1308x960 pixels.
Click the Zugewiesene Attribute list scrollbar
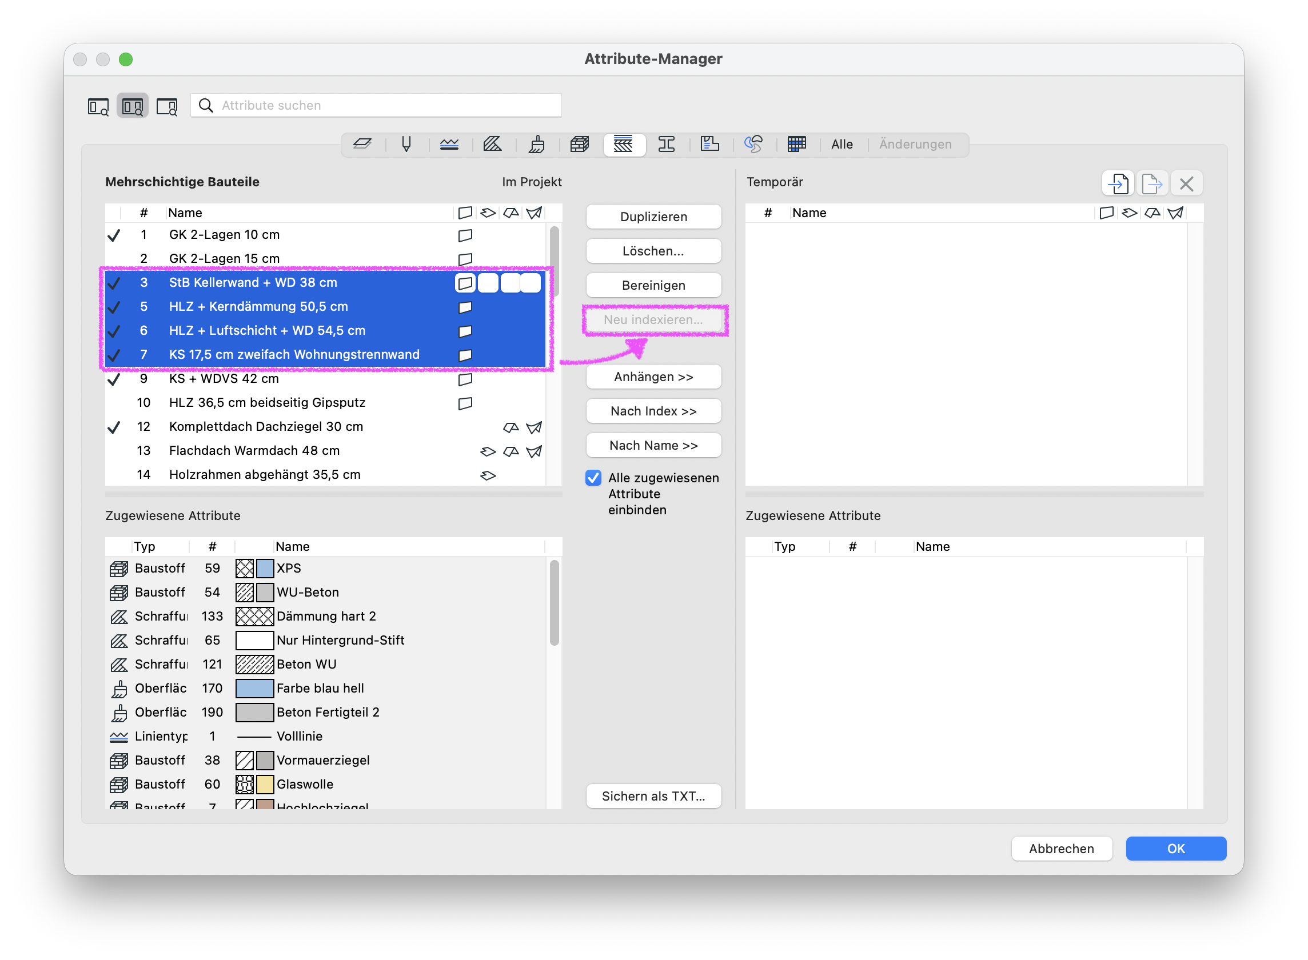point(554,603)
